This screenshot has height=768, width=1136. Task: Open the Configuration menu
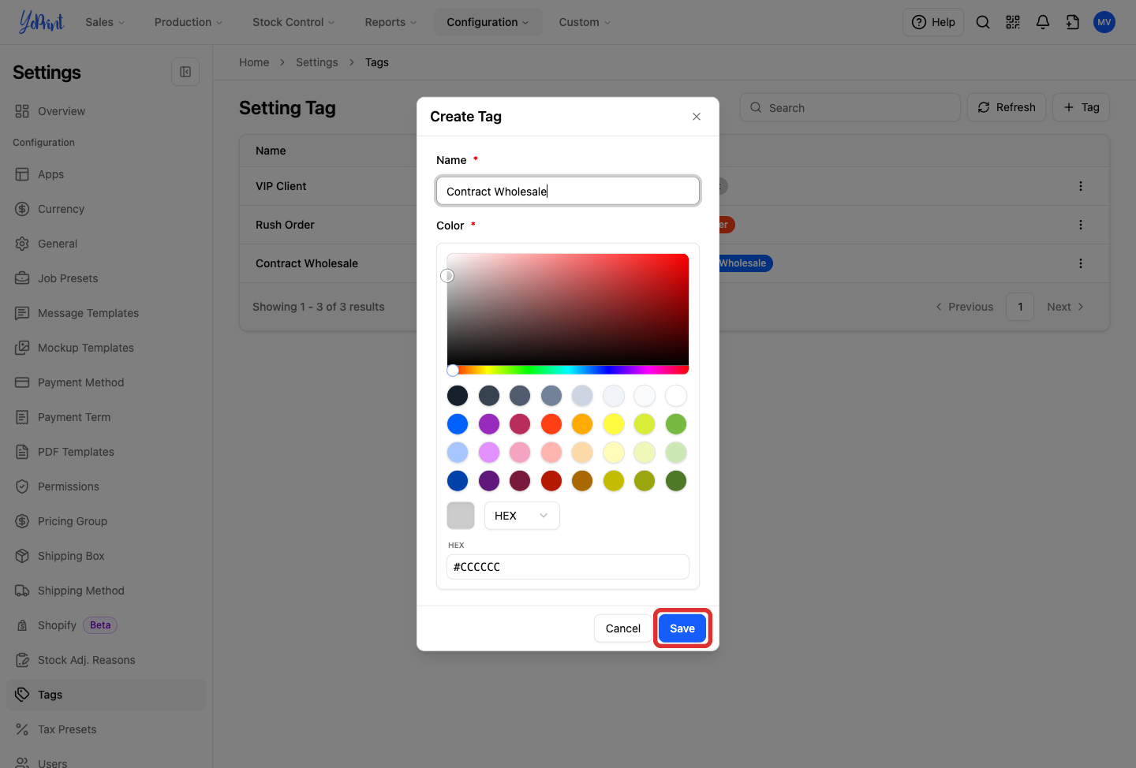coord(488,22)
